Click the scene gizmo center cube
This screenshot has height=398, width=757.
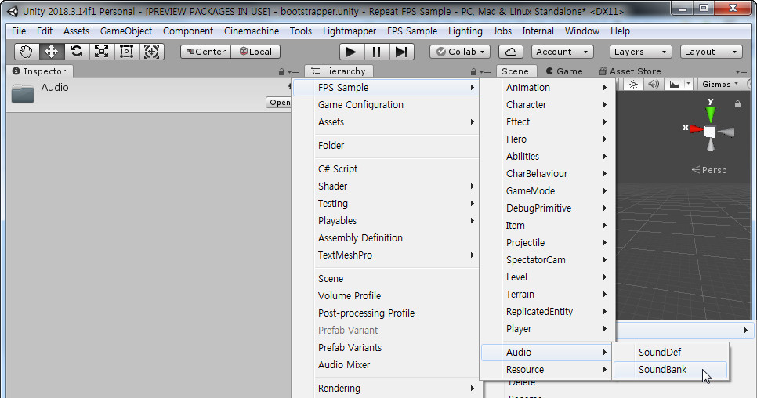709,132
